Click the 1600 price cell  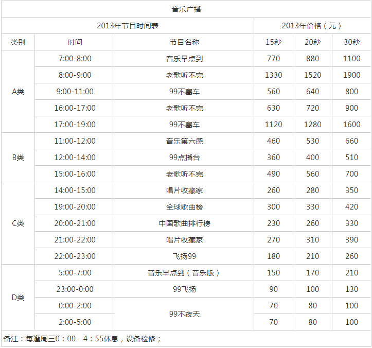pos(351,125)
